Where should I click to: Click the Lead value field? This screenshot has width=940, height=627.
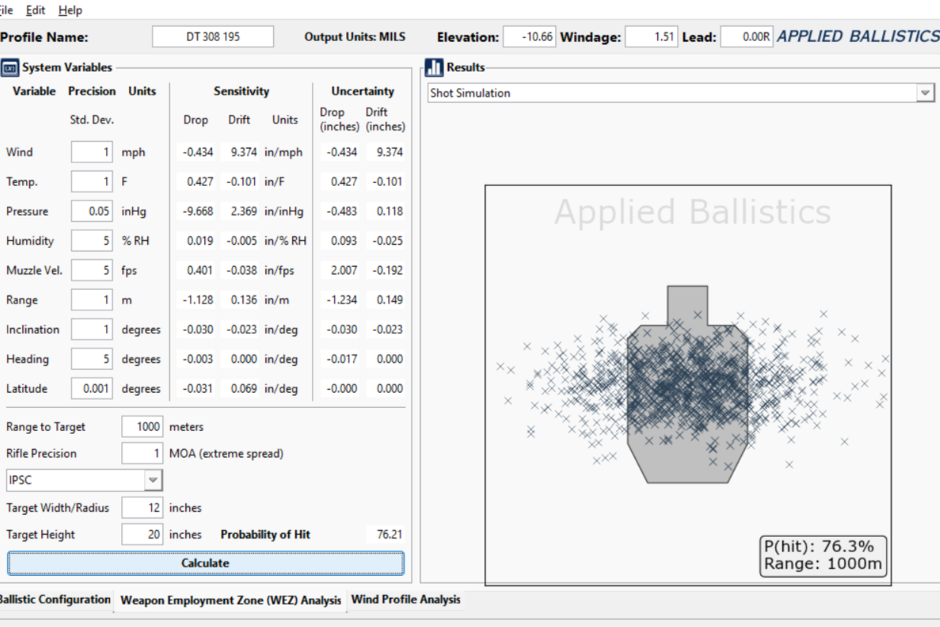tap(747, 37)
